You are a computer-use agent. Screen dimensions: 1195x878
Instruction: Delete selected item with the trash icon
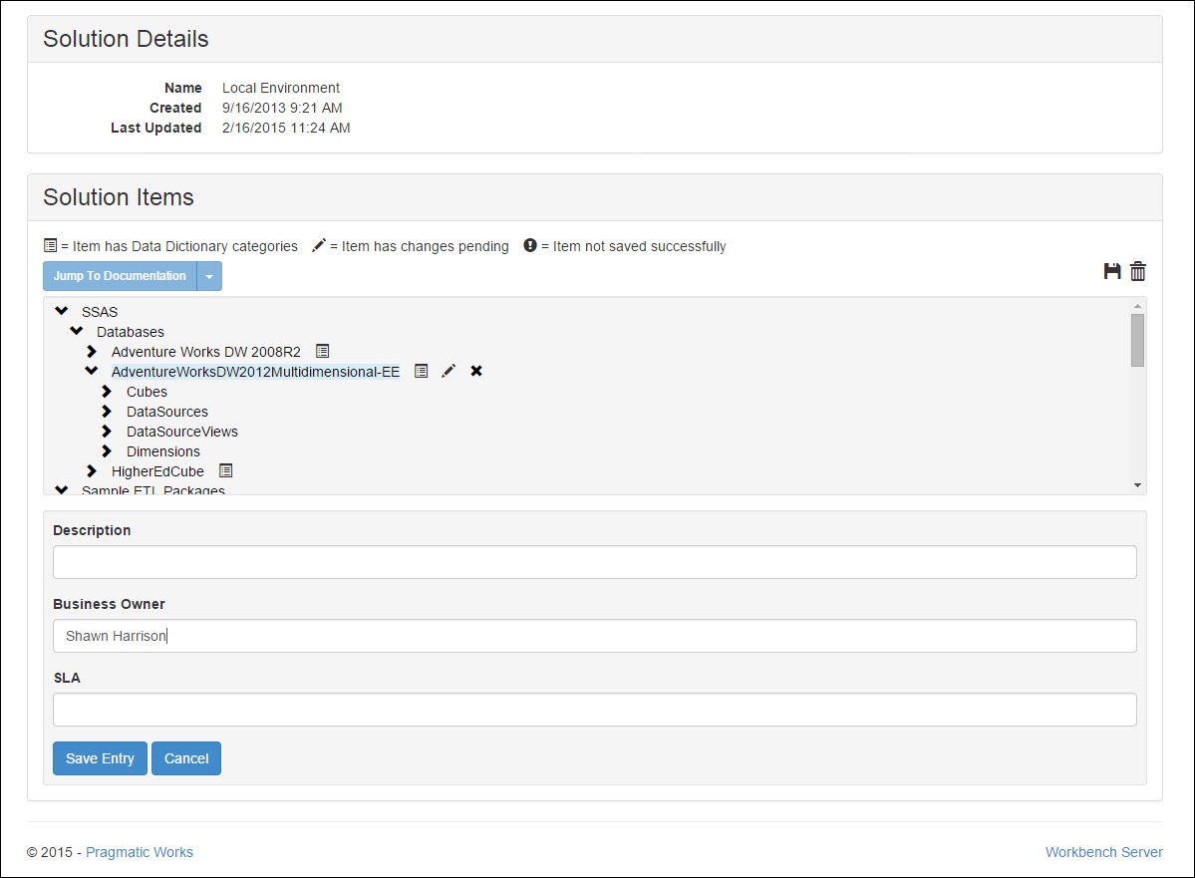pos(1138,271)
